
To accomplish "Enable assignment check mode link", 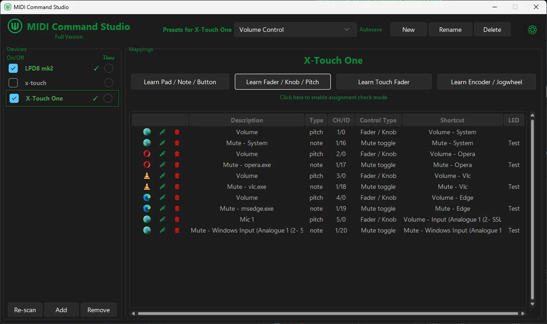I will point(334,97).
